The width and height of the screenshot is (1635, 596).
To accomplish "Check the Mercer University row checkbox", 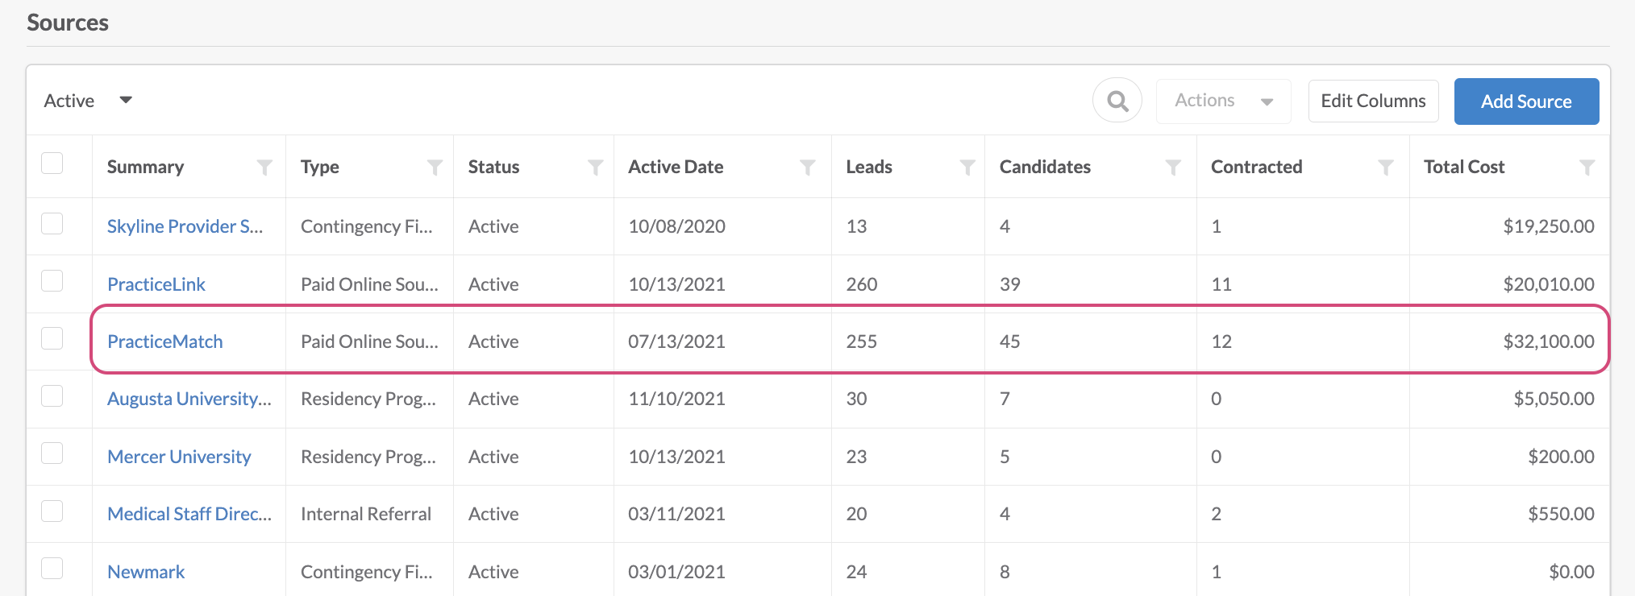I will point(52,453).
